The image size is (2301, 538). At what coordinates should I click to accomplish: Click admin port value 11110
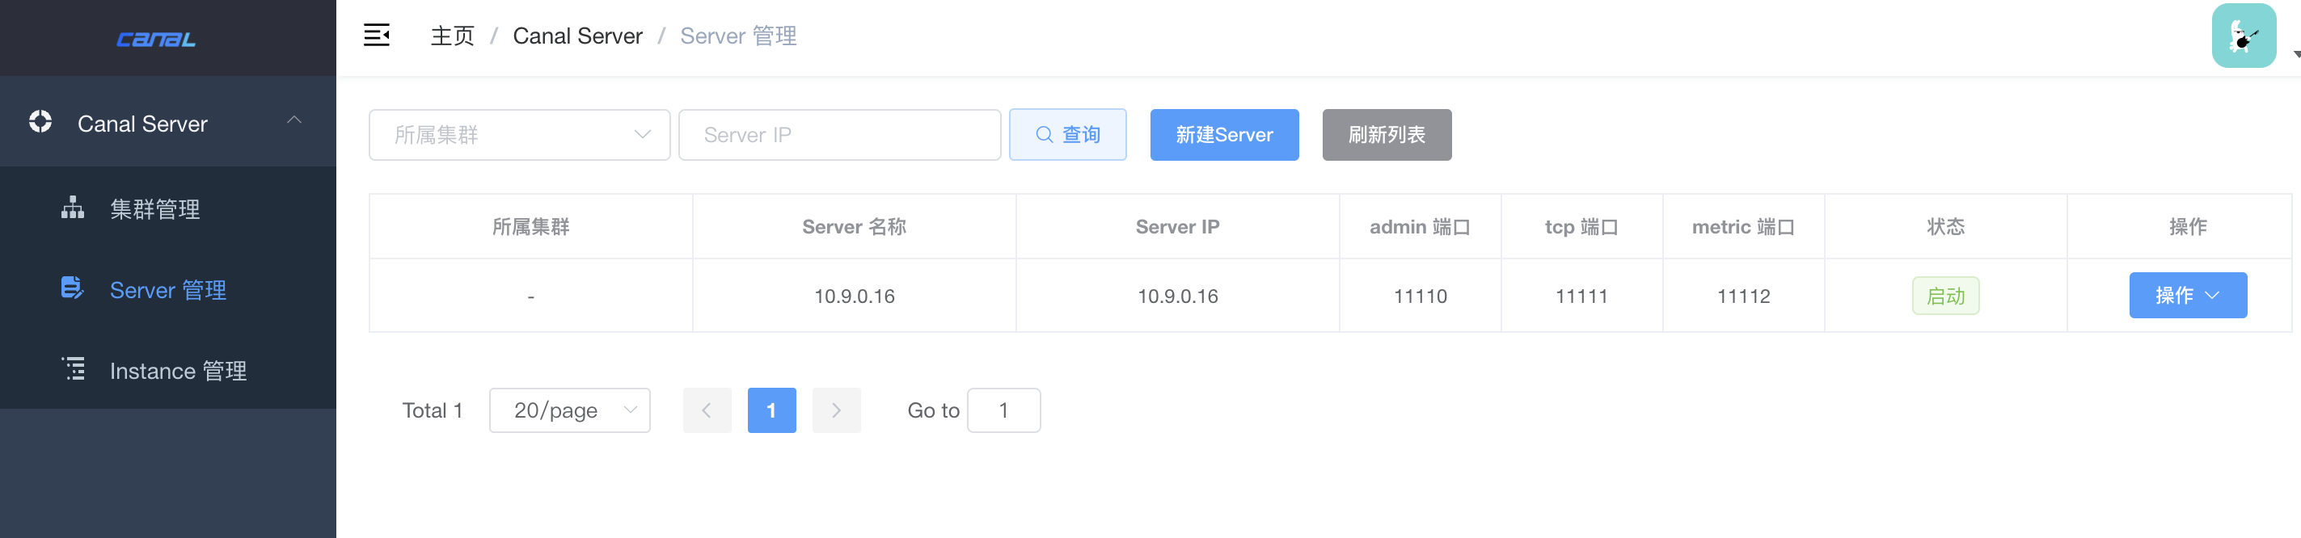(1421, 296)
